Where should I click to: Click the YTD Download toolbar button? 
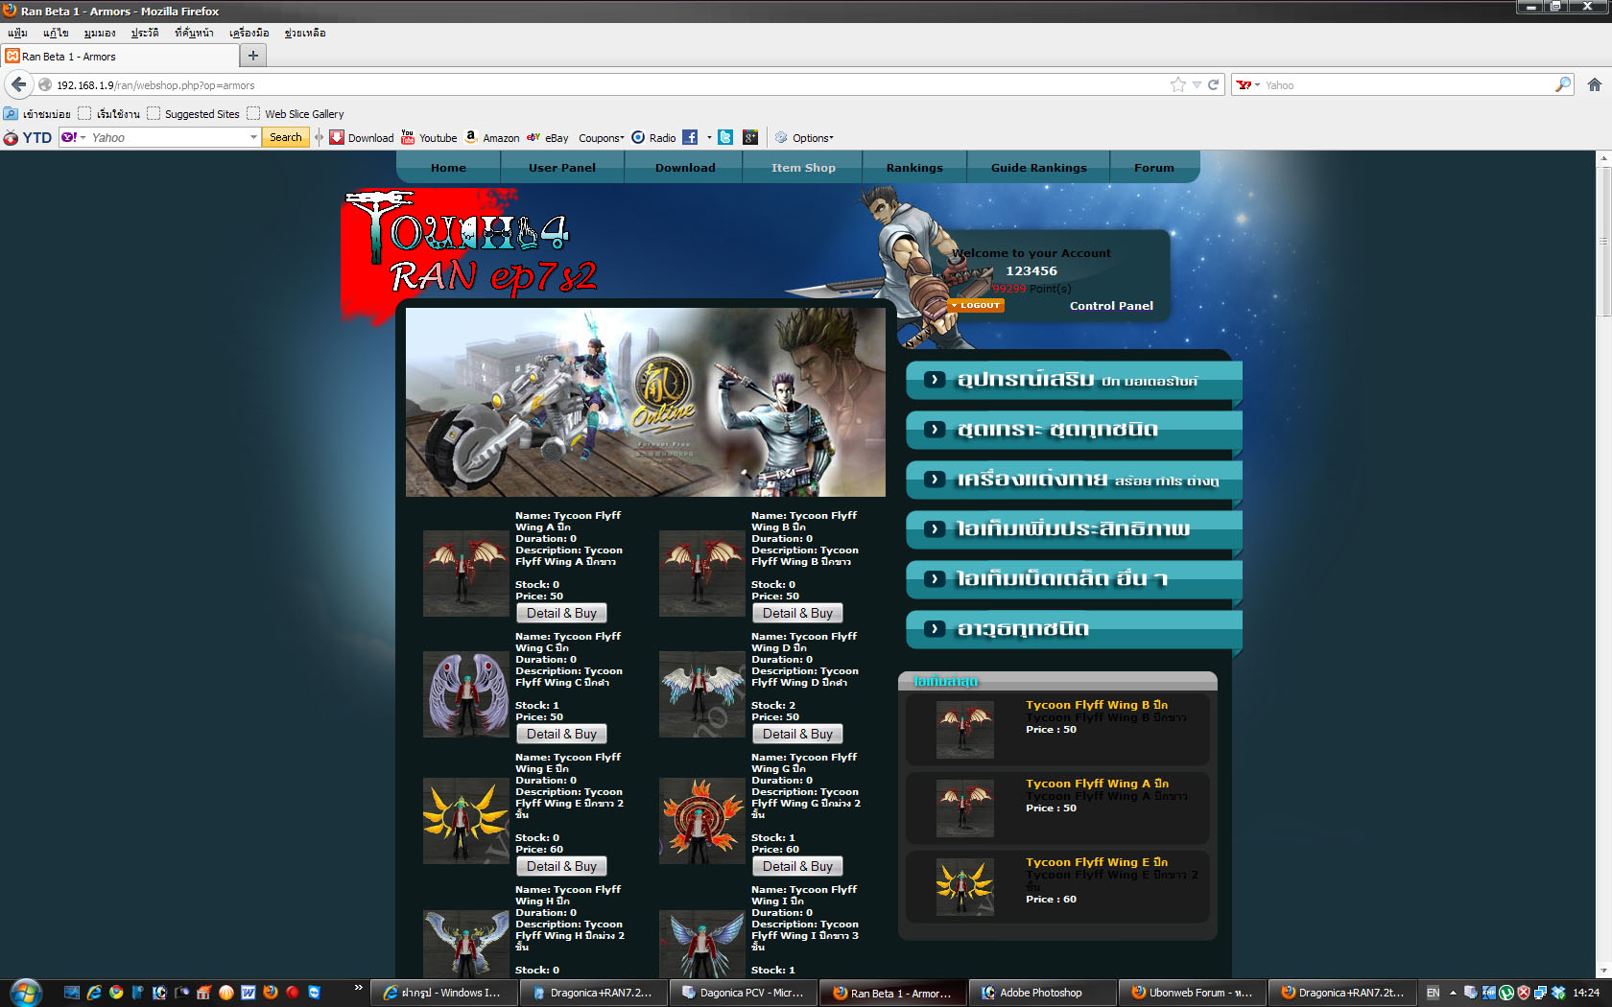click(362, 138)
